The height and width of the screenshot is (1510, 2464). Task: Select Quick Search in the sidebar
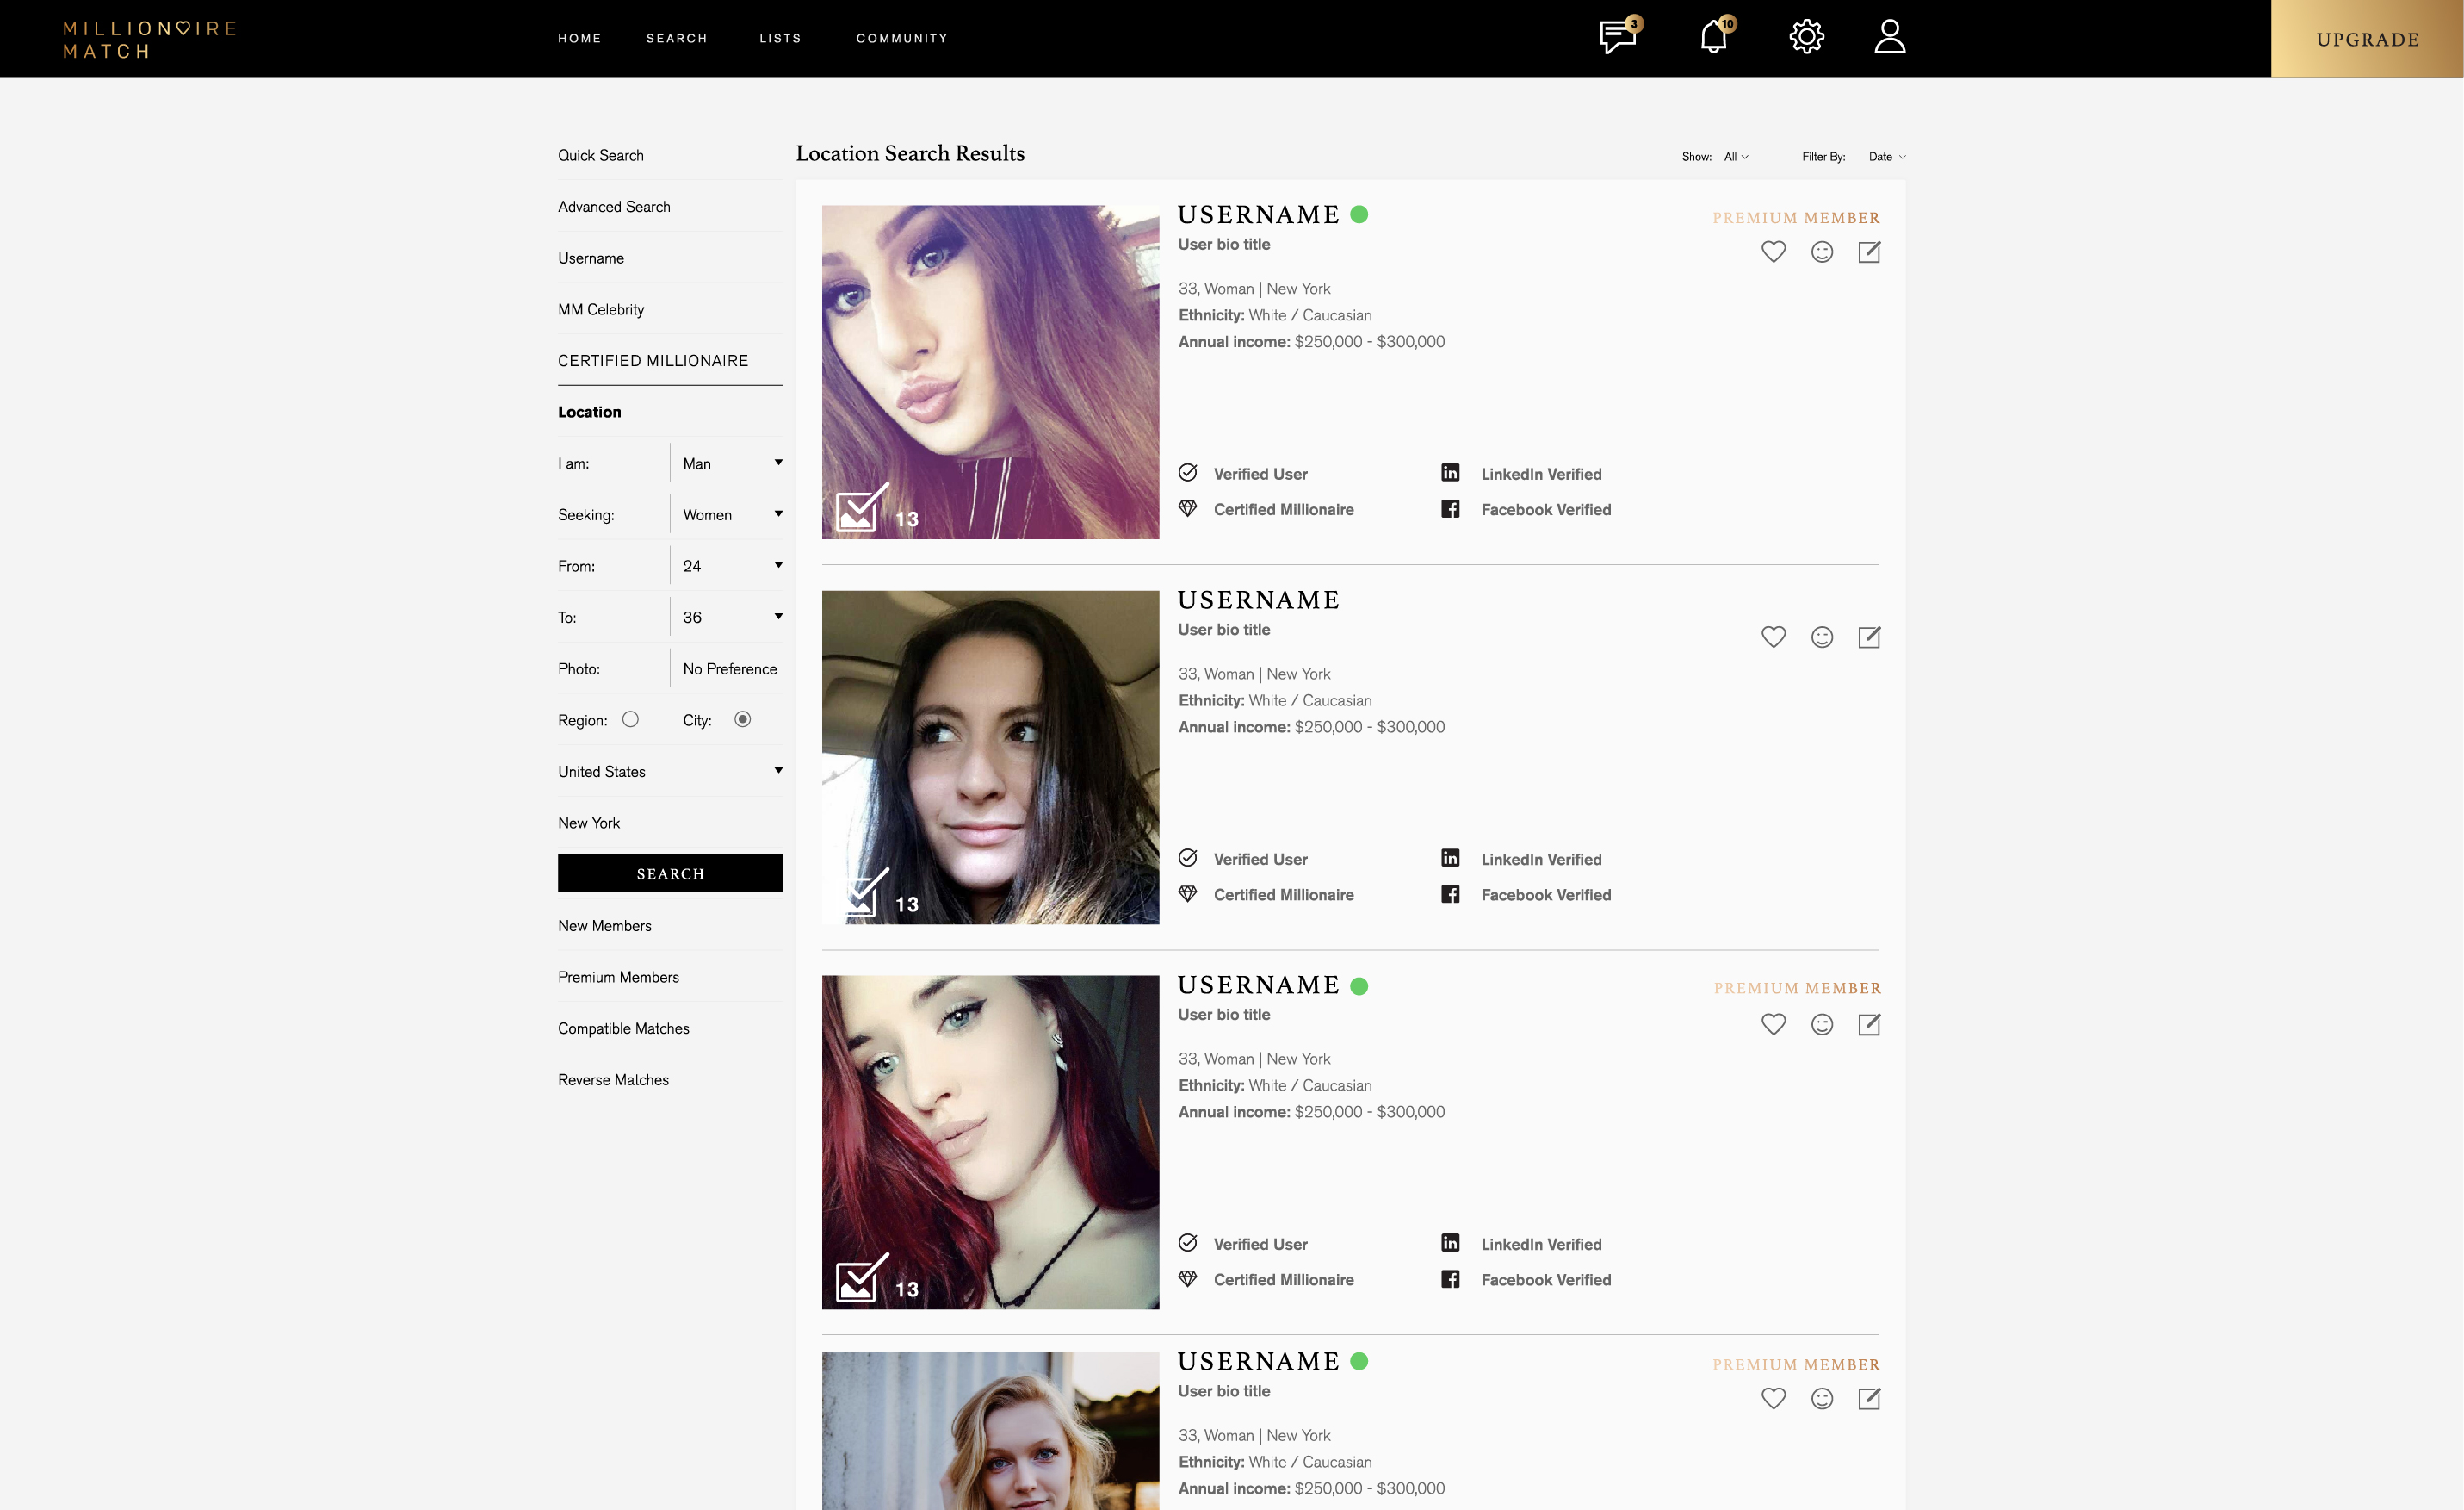click(601, 155)
